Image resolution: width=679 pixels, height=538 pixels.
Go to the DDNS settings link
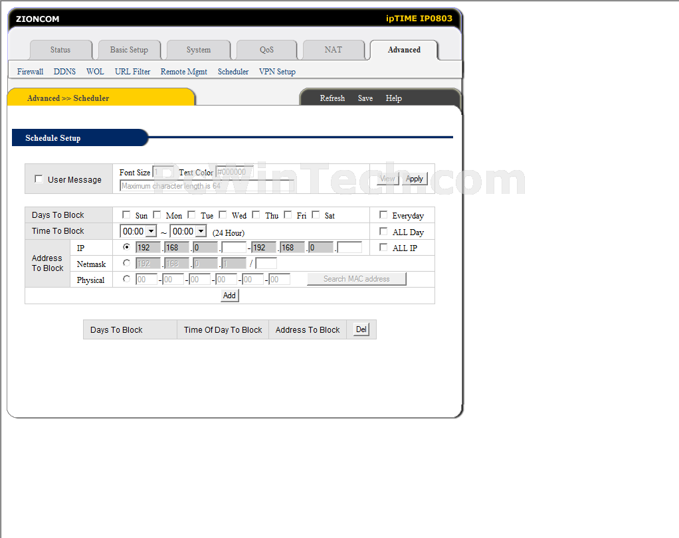point(64,72)
